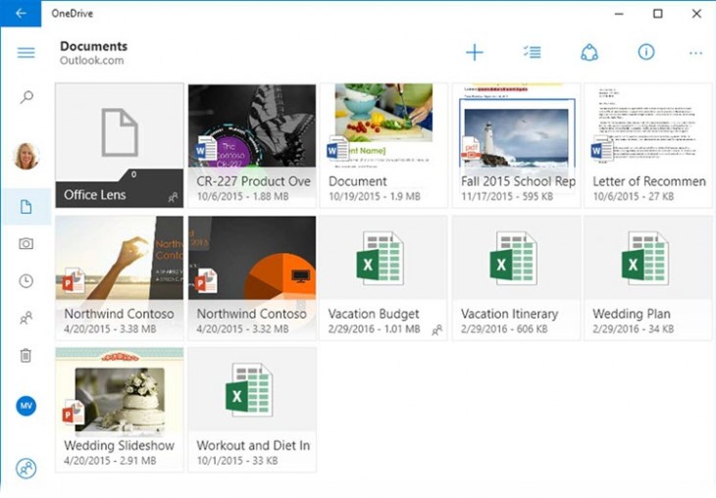Open the Files view in sidebar
The width and height of the screenshot is (716, 498).
pyautogui.click(x=26, y=207)
